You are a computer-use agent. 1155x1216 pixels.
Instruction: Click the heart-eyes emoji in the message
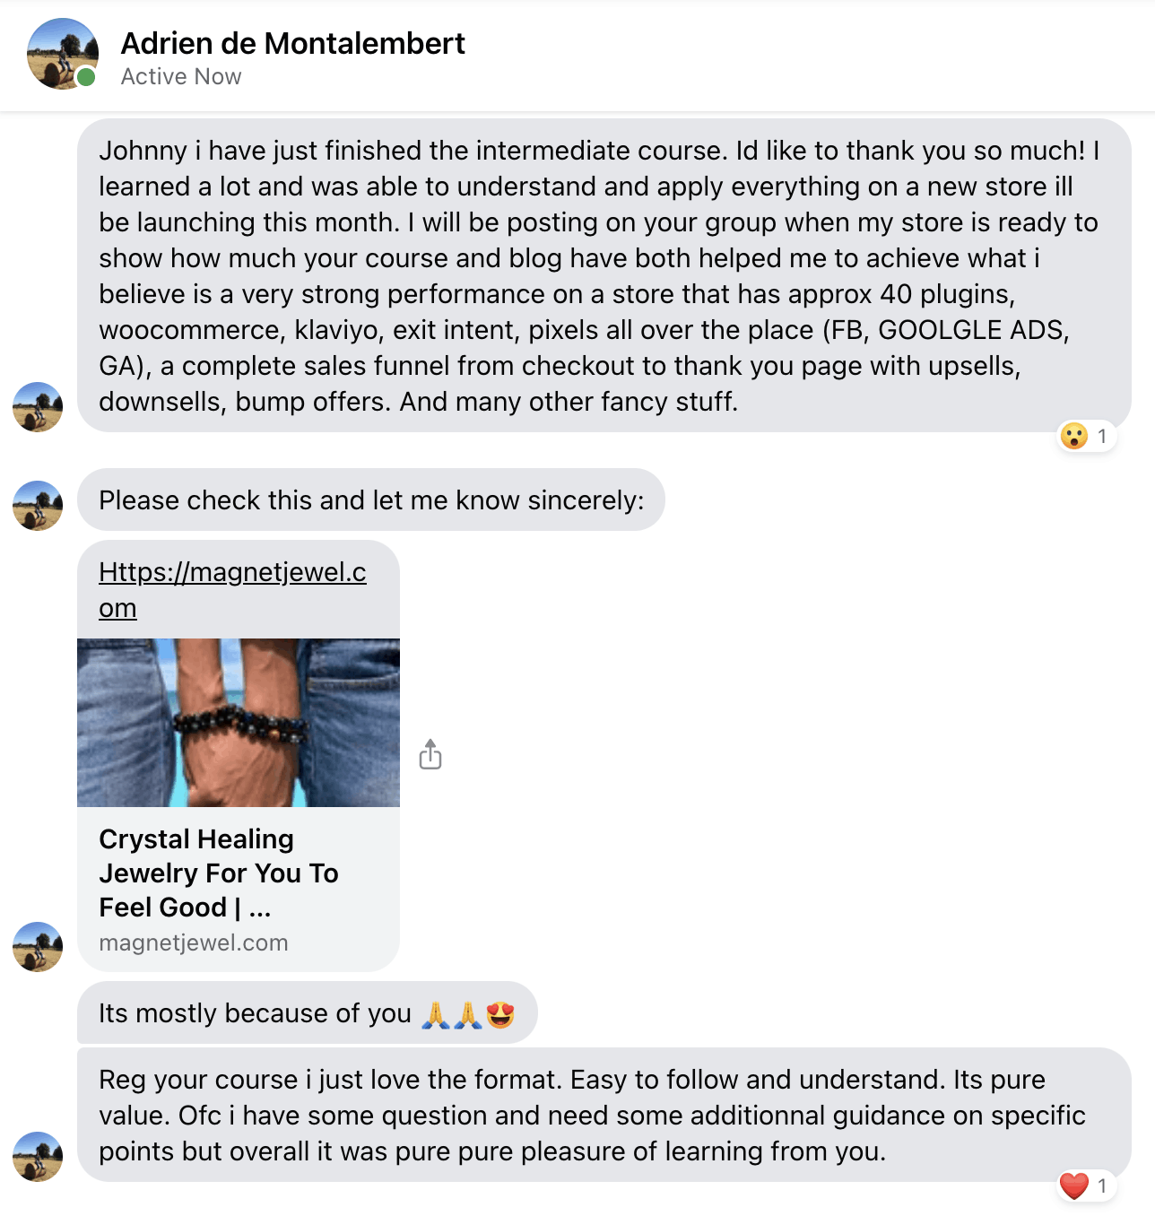coord(500,1014)
